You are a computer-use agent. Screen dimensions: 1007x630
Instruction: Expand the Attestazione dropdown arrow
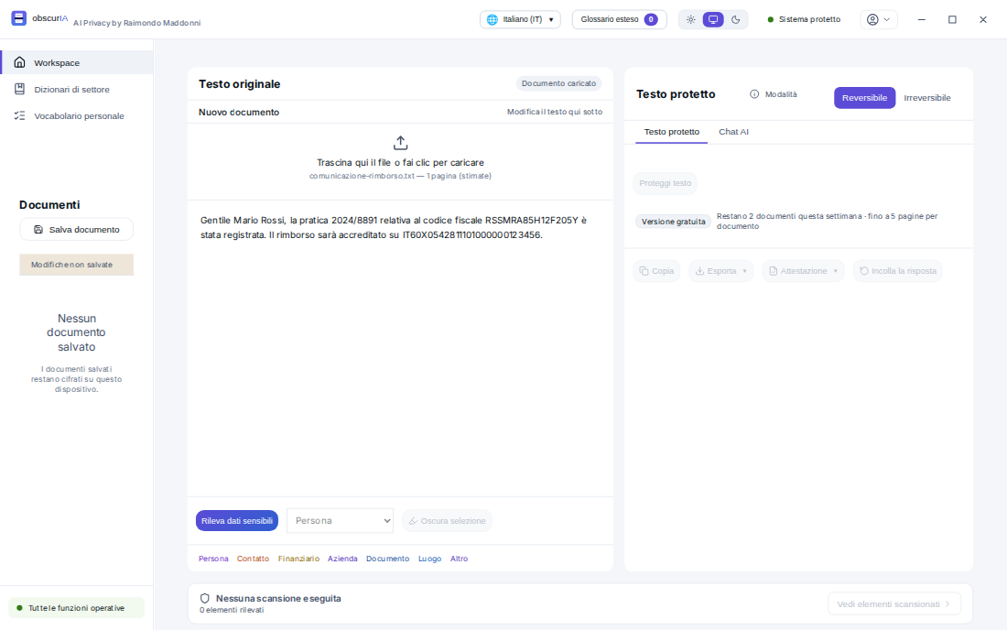click(x=835, y=271)
